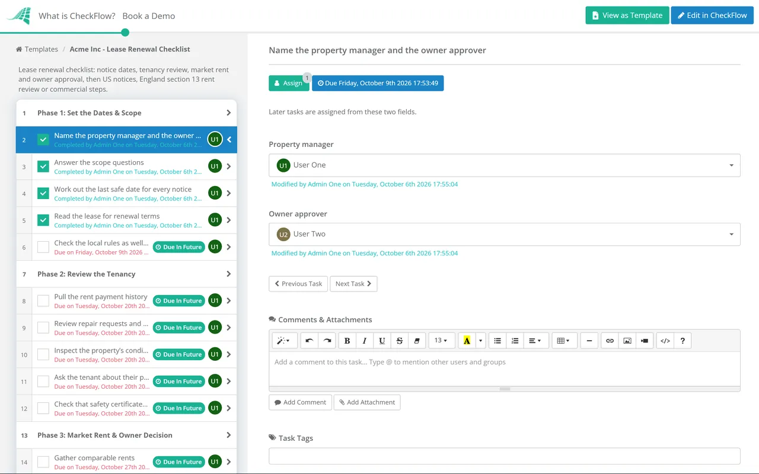Expand Phase 1: Set the Dates & Scope
This screenshot has width=759, height=474.
126,113
